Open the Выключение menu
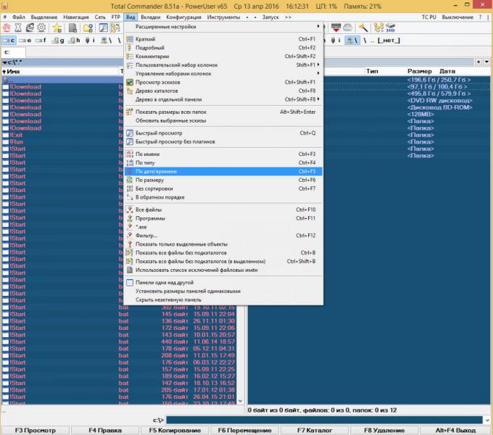The height and width of the screenshot is (435, 493). click(457, 17)
